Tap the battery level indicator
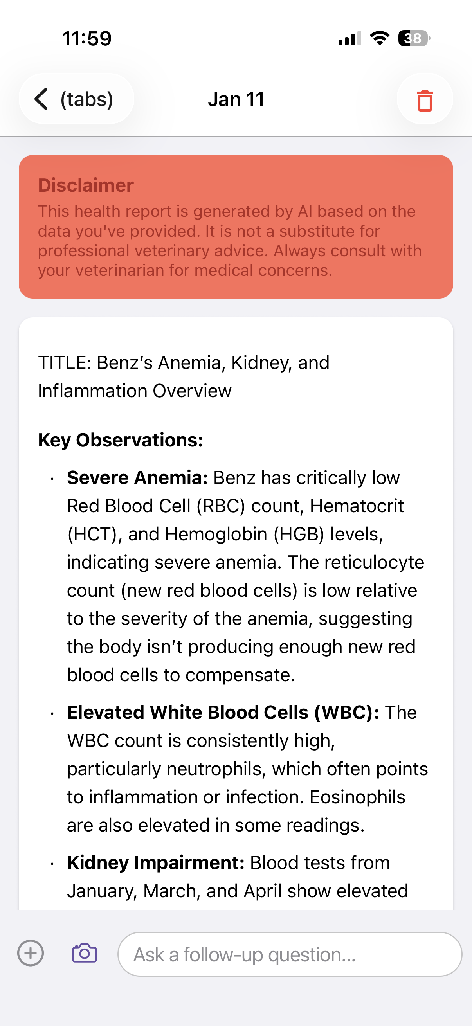 pos(414,38)
